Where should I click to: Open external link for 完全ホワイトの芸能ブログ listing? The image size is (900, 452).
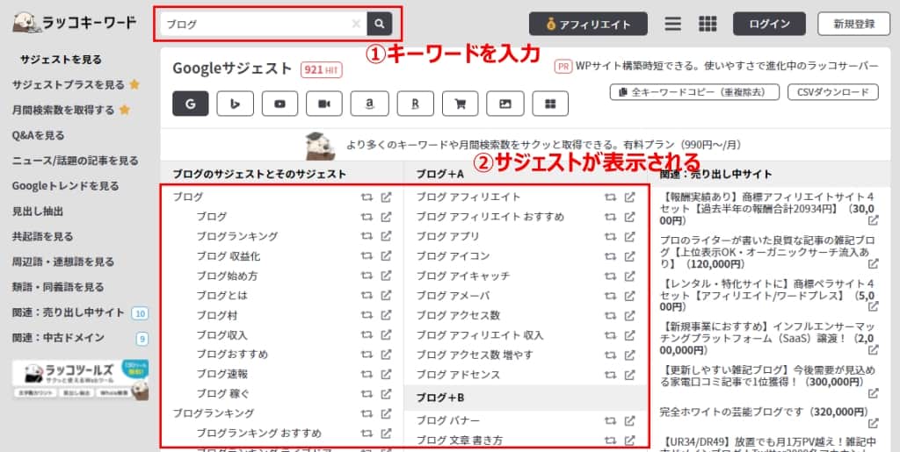coord(873,423)
